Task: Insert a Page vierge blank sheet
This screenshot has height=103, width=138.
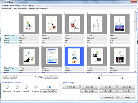Action: point(7,87)
